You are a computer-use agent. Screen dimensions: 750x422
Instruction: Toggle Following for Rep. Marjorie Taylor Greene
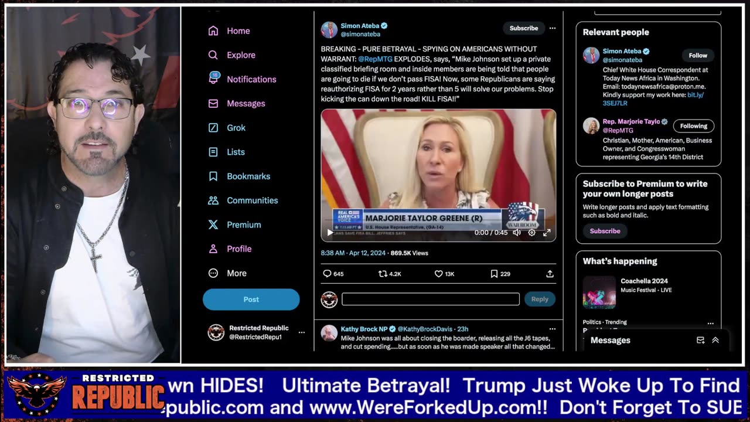pyautogui.click(x=694, y=126)
